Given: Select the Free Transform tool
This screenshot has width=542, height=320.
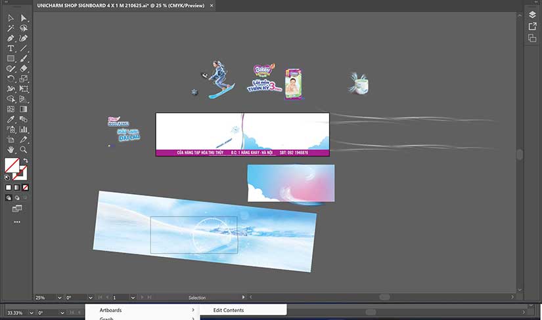Looking at the screenshot, I should pos(23,89).
